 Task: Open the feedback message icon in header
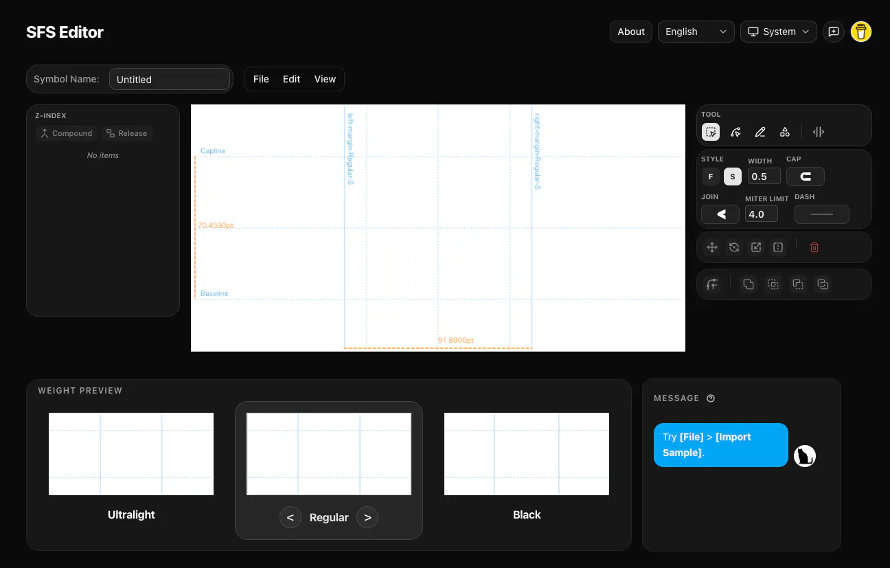click(x=834, y=32)
